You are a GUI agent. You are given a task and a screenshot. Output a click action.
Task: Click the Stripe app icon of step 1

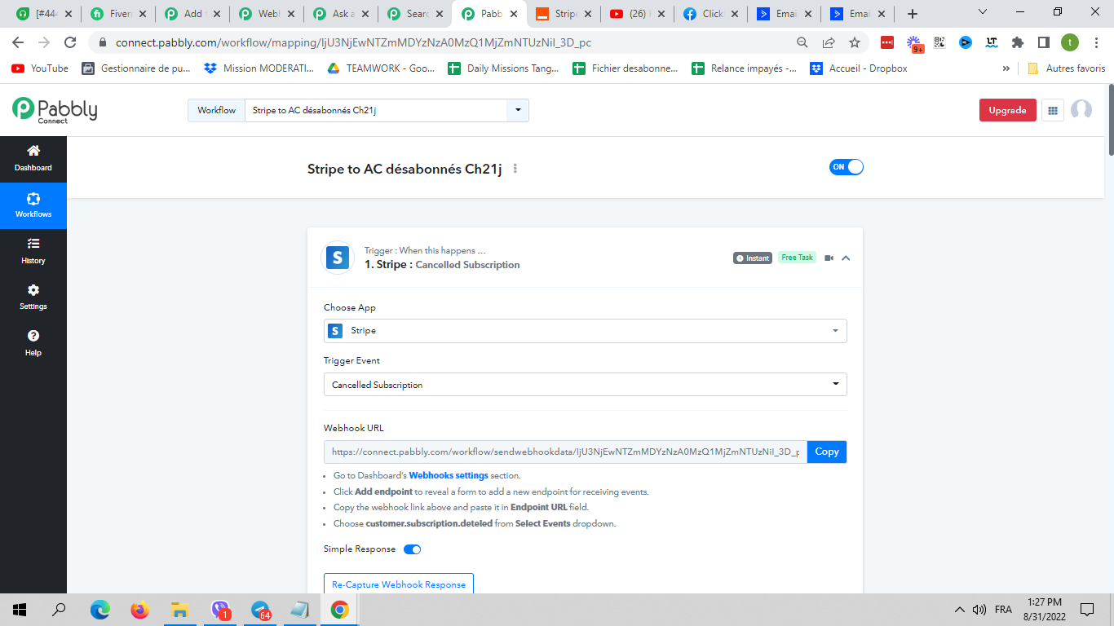(338, 258)
